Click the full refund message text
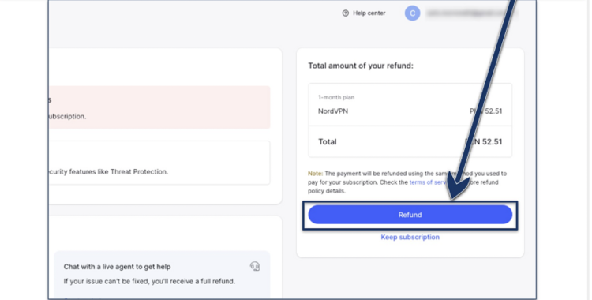The height and width of the screenshot is (300, 592). click(x=149, y=282)
